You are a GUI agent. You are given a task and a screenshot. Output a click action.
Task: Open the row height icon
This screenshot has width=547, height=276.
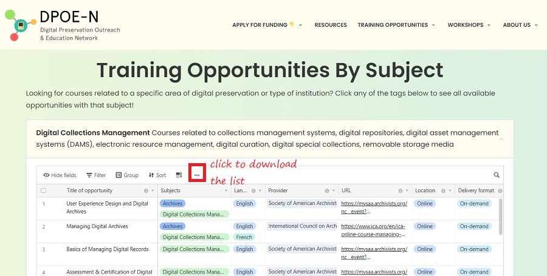pos(179,175)
